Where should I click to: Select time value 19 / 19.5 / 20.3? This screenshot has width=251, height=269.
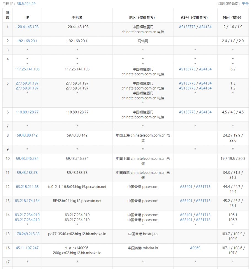[233, 158]
